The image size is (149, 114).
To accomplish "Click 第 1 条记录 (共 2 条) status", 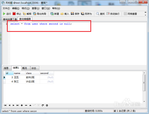I will tap(125, 111).
